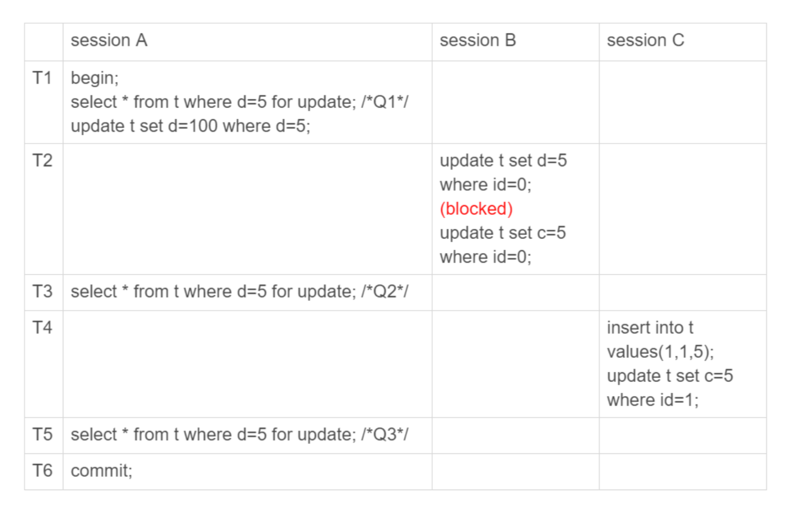Click the insert into t values(1,1,5) statement
This screenshot has height=512, width=798.
tap(660, 339)
